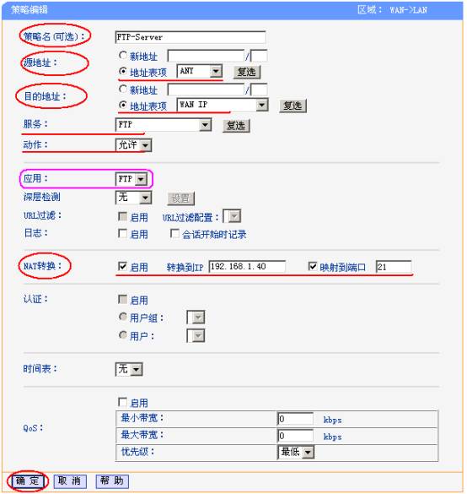Open the source address ANY dropdown
The width and height of the screenshot is (467, 494).
point(200,71)
